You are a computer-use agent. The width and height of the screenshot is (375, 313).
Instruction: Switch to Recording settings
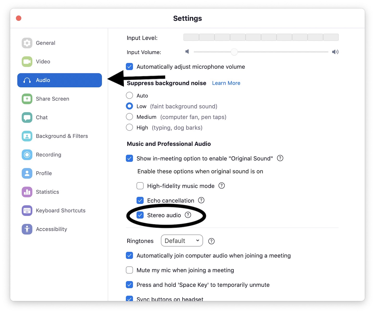(59, 155)
